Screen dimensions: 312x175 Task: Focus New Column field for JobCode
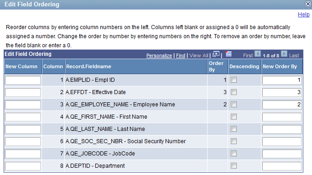[23, 154]
